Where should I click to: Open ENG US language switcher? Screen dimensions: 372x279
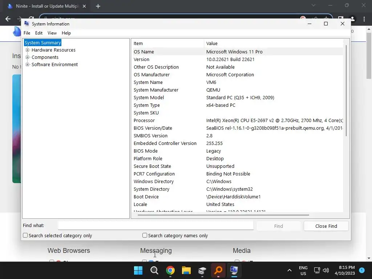point(303,270)
